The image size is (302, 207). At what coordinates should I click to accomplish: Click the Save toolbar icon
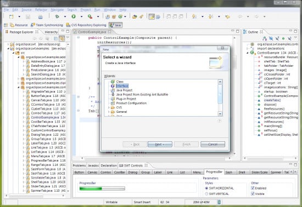pos(28,17)
